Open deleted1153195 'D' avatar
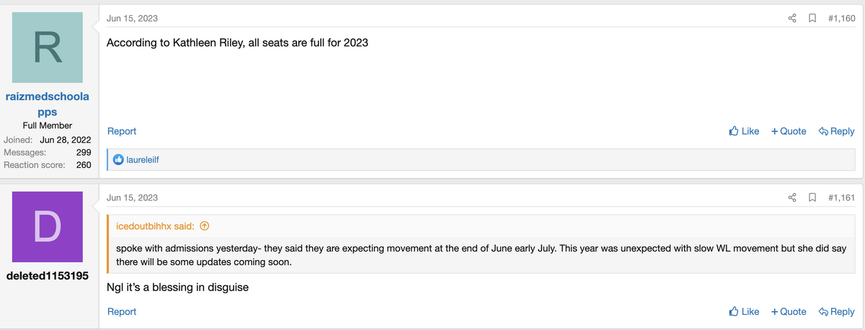865x330 pixels. (48, 227)
